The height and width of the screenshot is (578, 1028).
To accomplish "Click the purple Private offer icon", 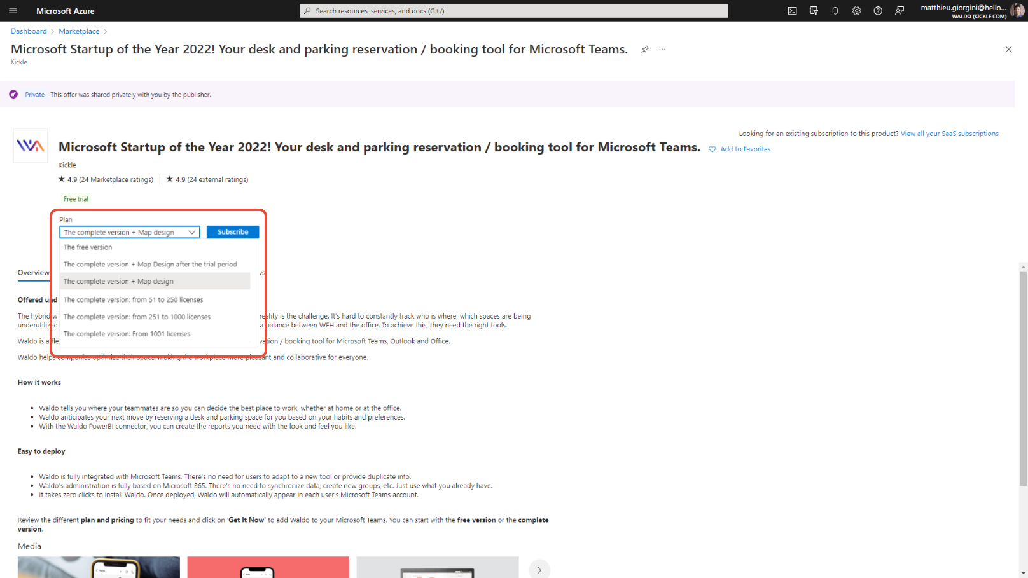I will tap(13, 94).
